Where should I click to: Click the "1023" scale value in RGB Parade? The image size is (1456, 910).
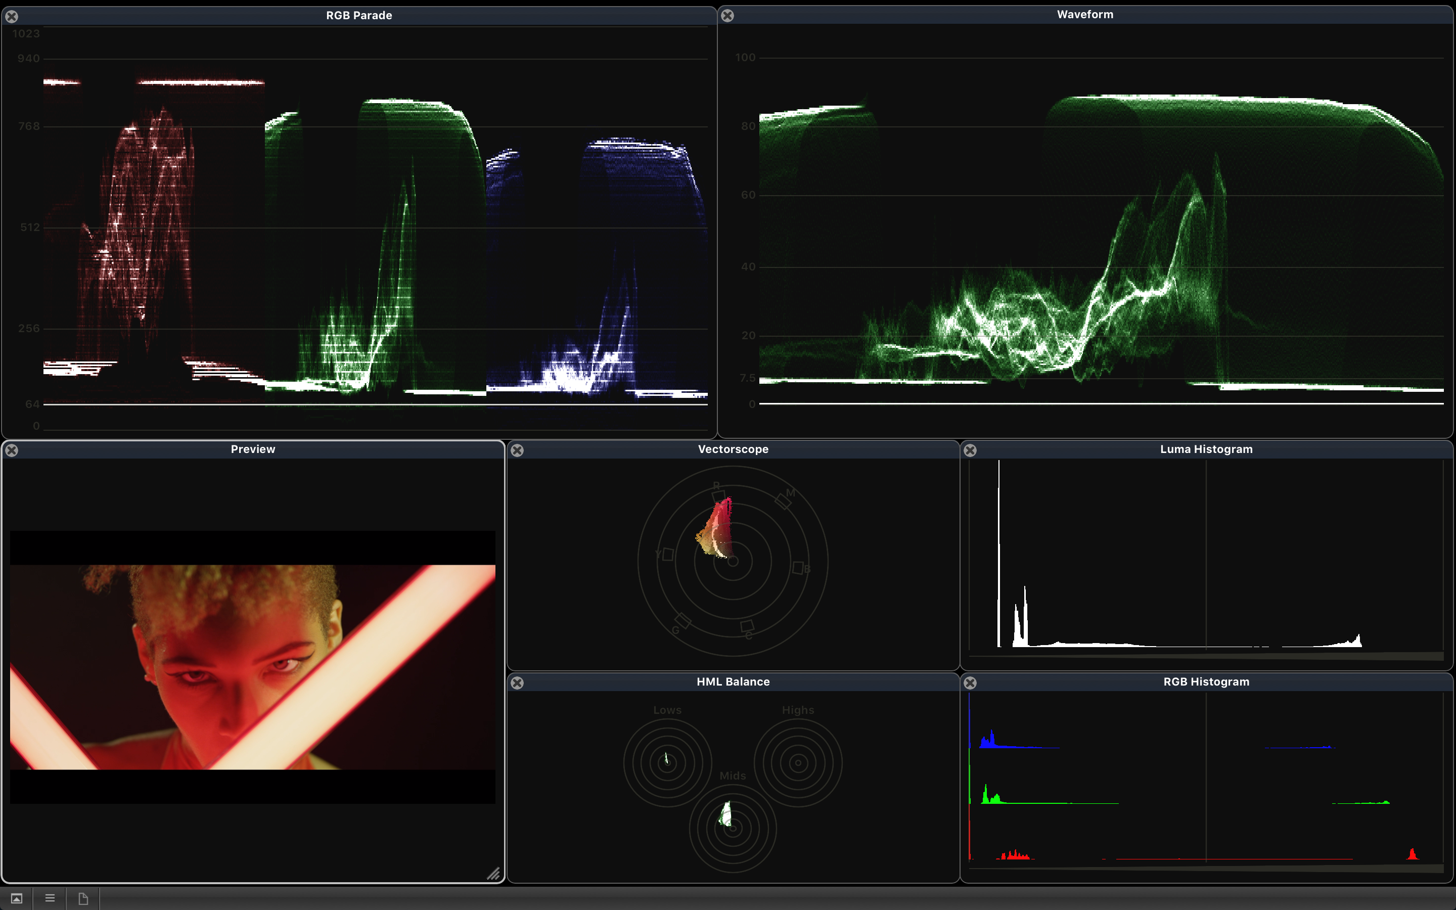(x=26, y=34)
